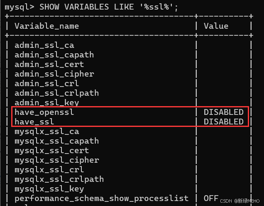Click the performance_schema_show_processlist variable name
The width and height of the screenshot is (264, 206).
pos(101,199)
